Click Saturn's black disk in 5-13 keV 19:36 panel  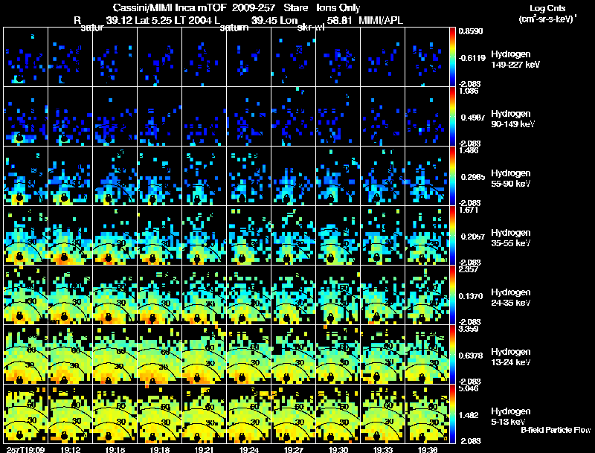point(422,437)
